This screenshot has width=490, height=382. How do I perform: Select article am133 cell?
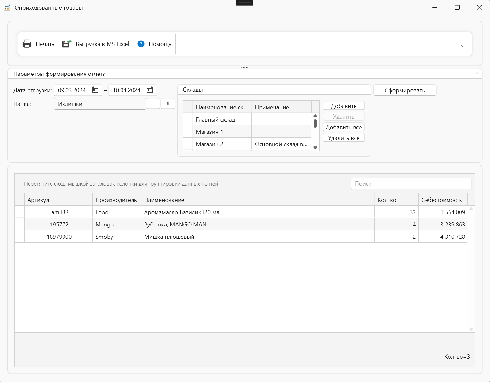(58, 212)
